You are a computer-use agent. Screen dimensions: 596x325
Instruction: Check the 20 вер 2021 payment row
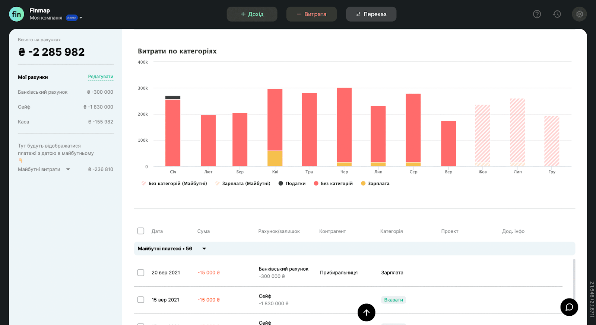click(141, 273)
